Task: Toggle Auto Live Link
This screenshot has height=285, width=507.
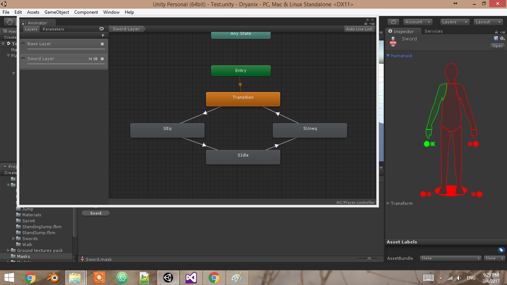Action: point(359,29)
